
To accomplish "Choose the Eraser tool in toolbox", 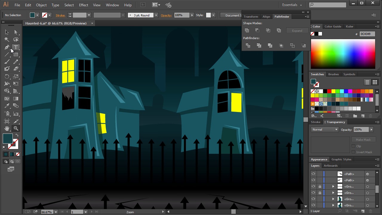I will (16, 69).
